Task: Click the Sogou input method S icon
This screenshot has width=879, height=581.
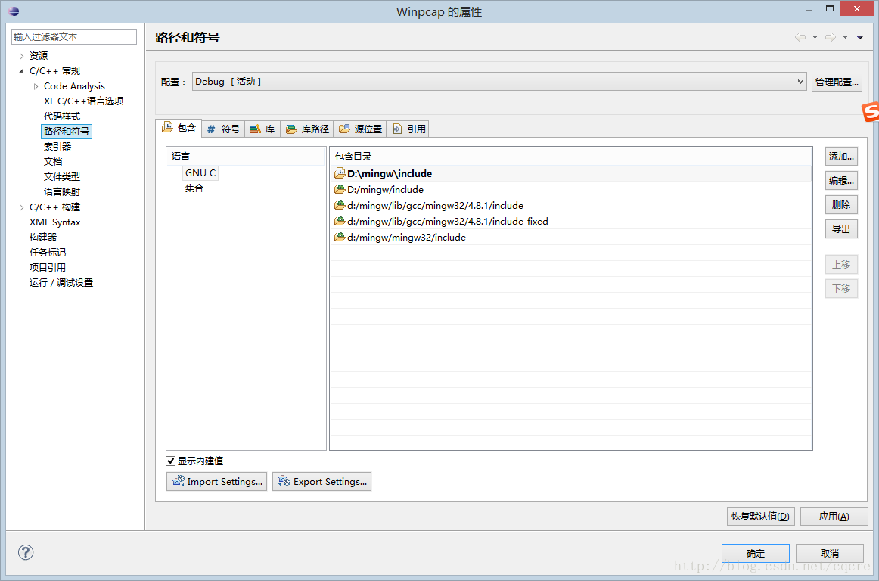Action: (x=871, y=111)
